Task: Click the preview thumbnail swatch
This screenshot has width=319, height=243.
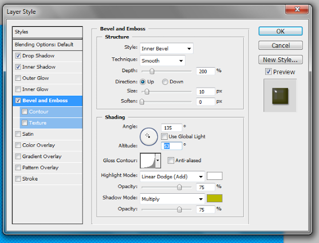Action: click(280, 96)
